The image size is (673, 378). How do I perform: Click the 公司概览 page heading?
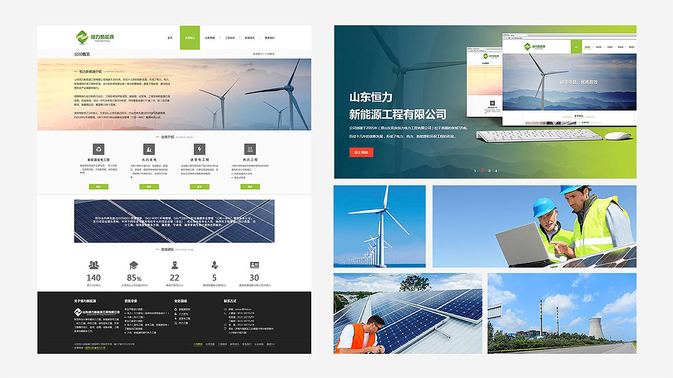[82, 54]
